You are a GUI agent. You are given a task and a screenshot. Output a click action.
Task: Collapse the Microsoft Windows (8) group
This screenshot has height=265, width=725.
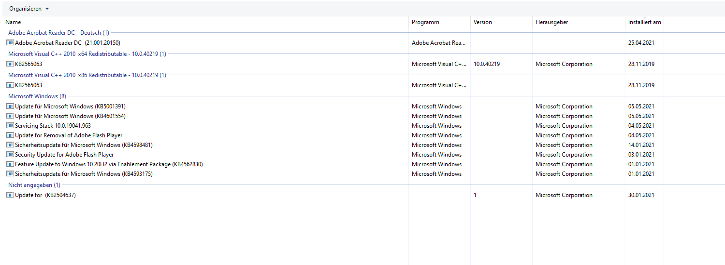click(37, 96)
